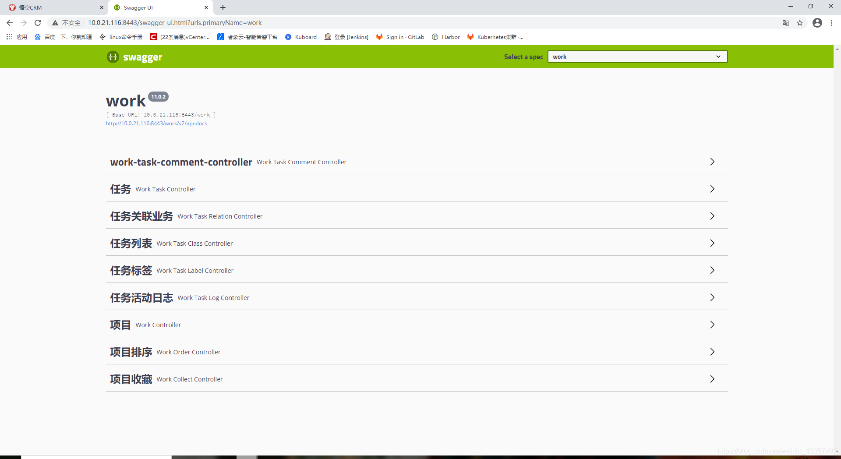Image resolution: width=841 pixels, height=459 pixels.
Task: Expand the Work Controller arrow
Action: [712, 325]
